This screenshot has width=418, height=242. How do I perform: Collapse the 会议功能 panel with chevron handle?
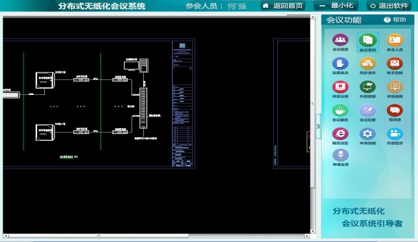(318, 126)
